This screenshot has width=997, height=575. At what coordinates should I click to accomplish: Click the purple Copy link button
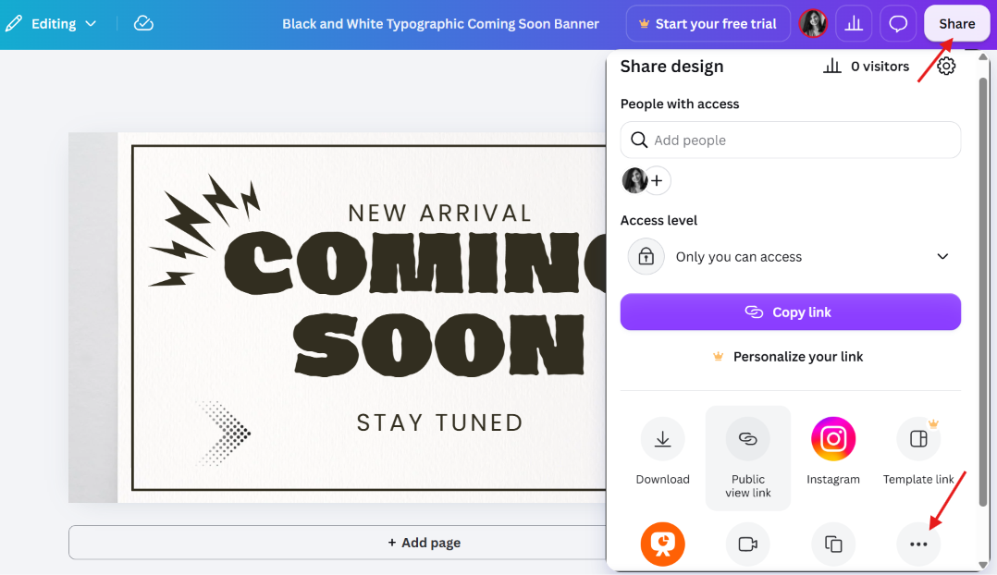point(791,312)
